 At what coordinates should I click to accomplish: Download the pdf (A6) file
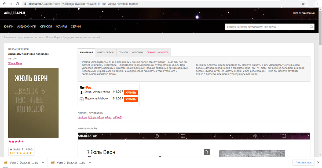[118, 117]
